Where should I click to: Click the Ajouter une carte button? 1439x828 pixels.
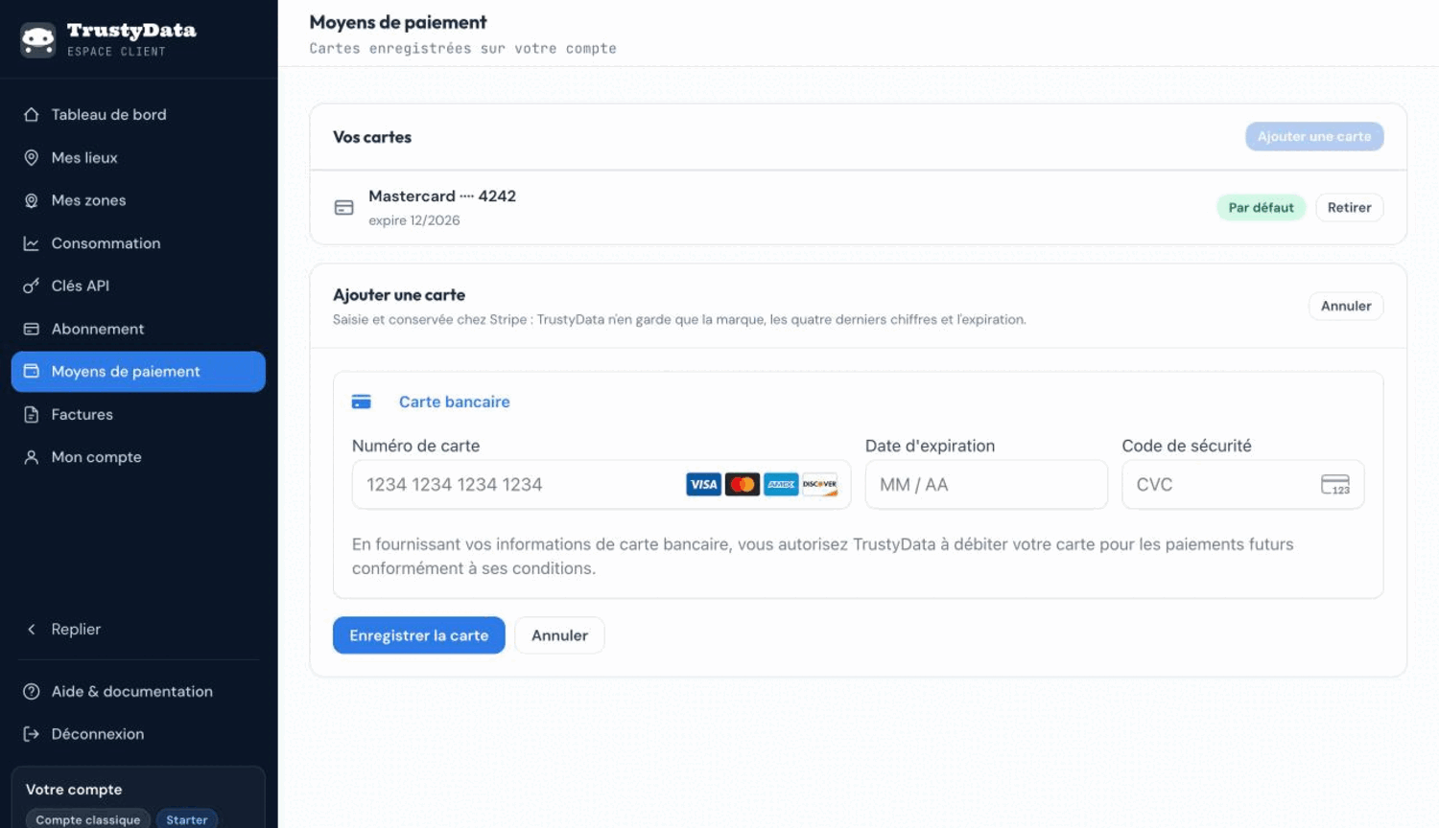tap(1314, 136)
